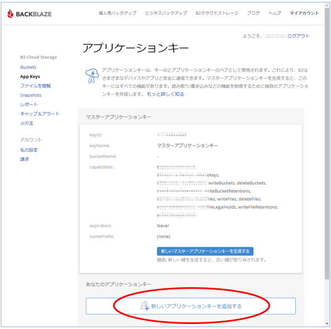Open the Buckets sidebar link
The height and width of the screenshot is (329, 331).
point(28,67)
